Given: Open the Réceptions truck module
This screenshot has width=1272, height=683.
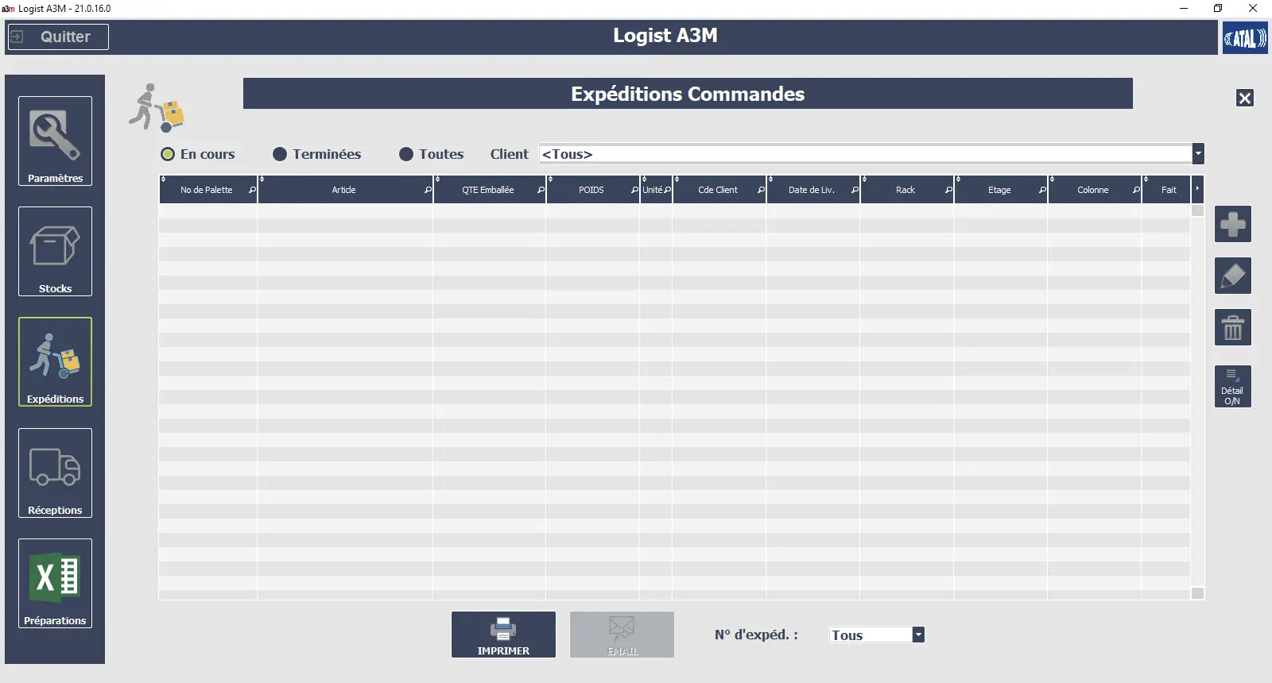Looking at the screenshot, I should (55, 473).
